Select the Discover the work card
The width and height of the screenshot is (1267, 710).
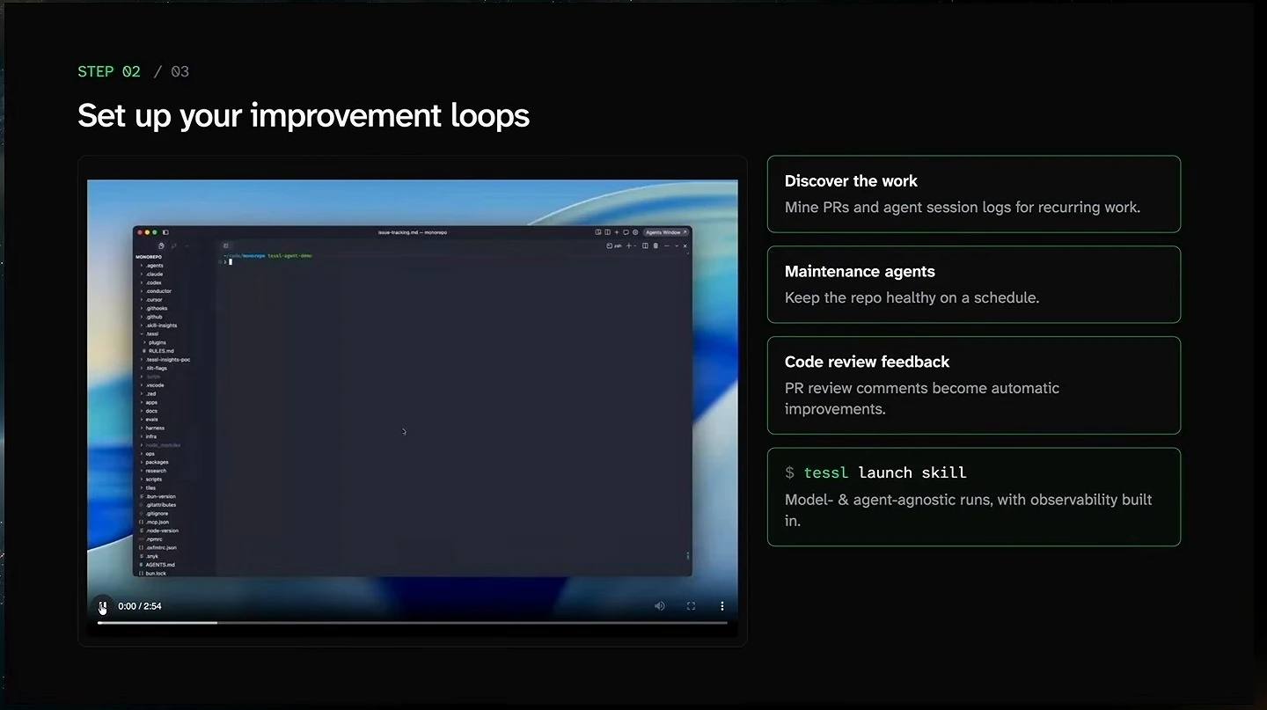tap(974, 194)
